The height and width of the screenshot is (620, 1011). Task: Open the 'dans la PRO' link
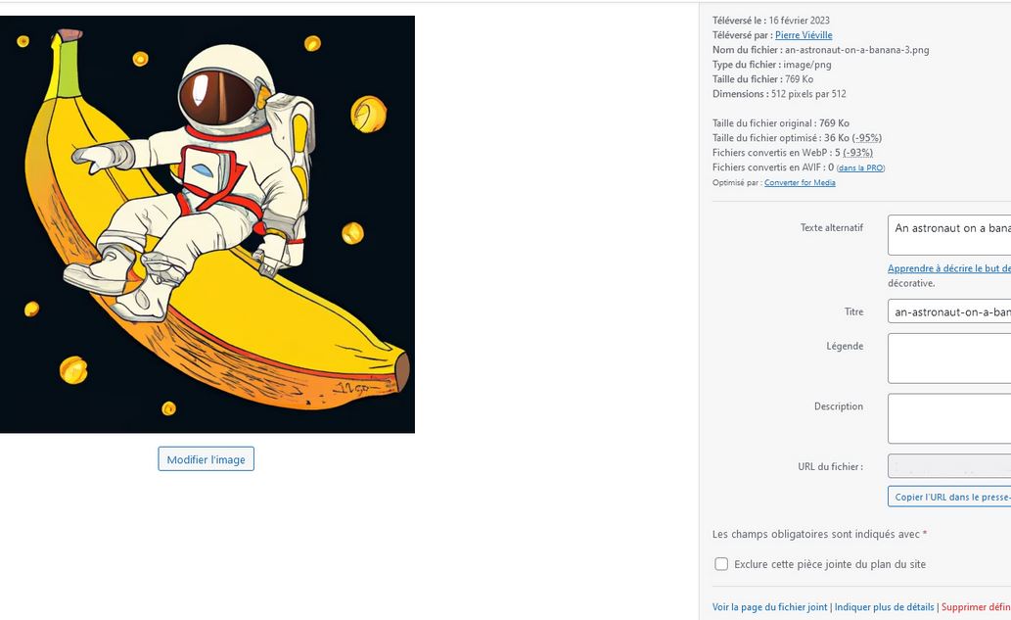[x=861, y=168]
